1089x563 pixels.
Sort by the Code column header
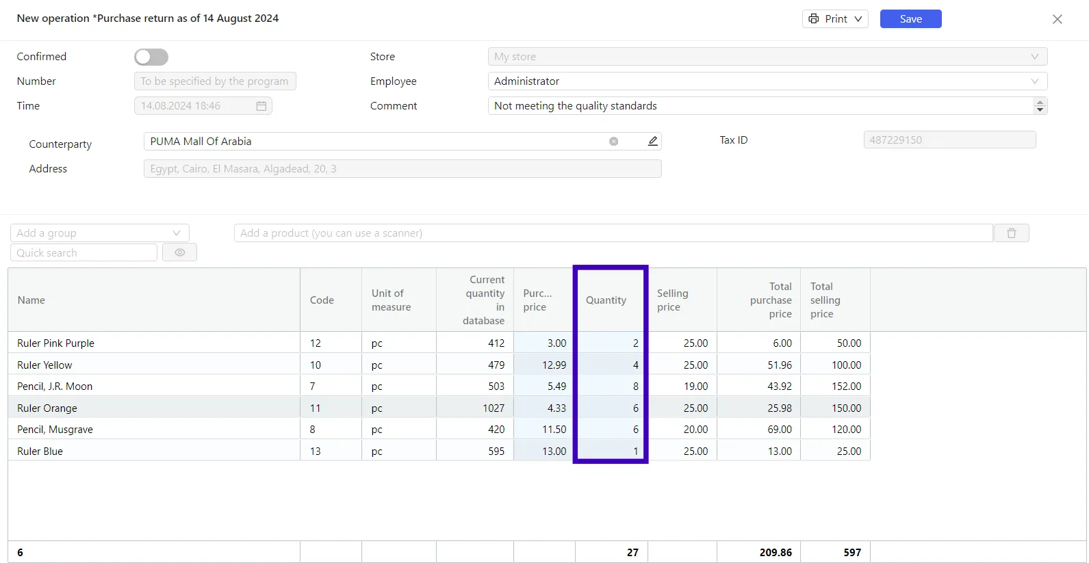331,300
